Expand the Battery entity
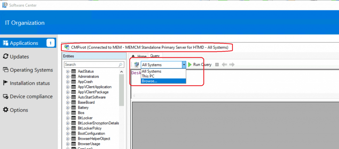 68,108
